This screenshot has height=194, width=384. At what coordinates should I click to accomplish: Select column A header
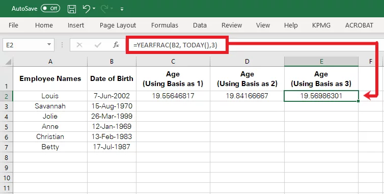tap(50, 62)
